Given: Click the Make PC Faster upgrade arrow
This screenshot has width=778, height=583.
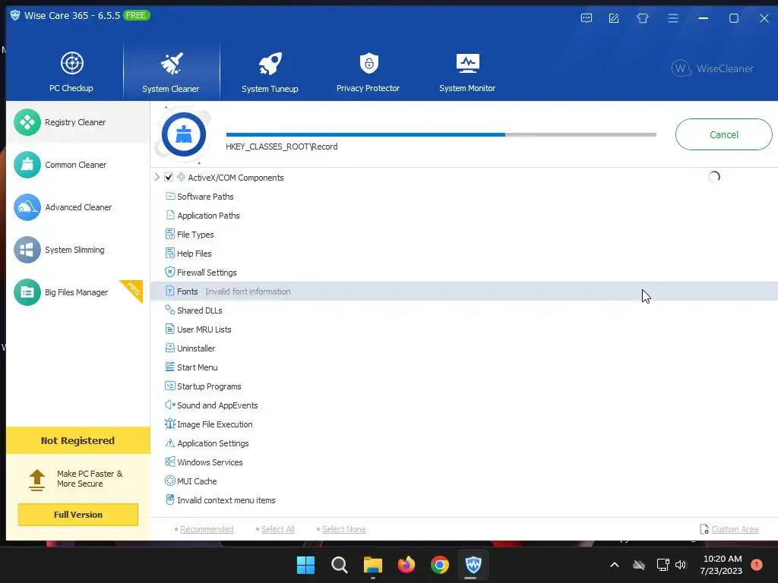Looking at the screenshot, I should (37, 480).
